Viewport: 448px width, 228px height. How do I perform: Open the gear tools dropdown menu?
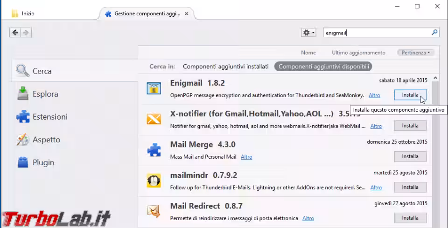point(308,33)
